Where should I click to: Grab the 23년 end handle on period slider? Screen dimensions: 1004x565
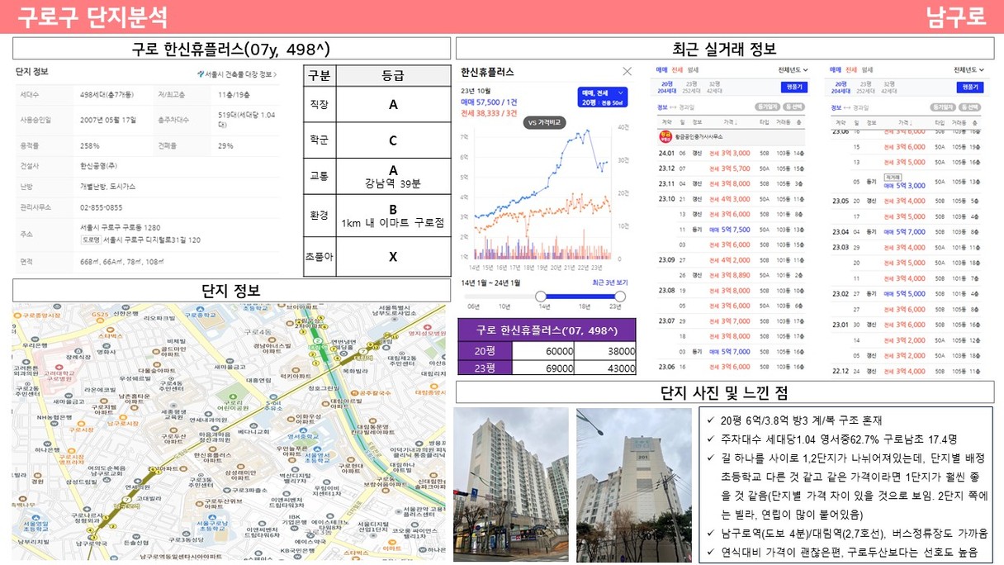621,297
